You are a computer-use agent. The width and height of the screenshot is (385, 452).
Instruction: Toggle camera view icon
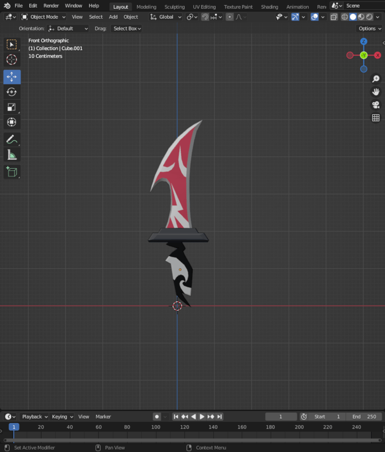(x=376, y=104)
